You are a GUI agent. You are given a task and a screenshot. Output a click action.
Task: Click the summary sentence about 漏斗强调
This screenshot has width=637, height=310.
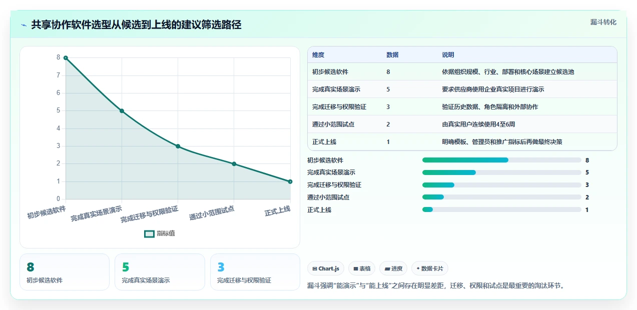pyautogui.click(x=436, y=286)
